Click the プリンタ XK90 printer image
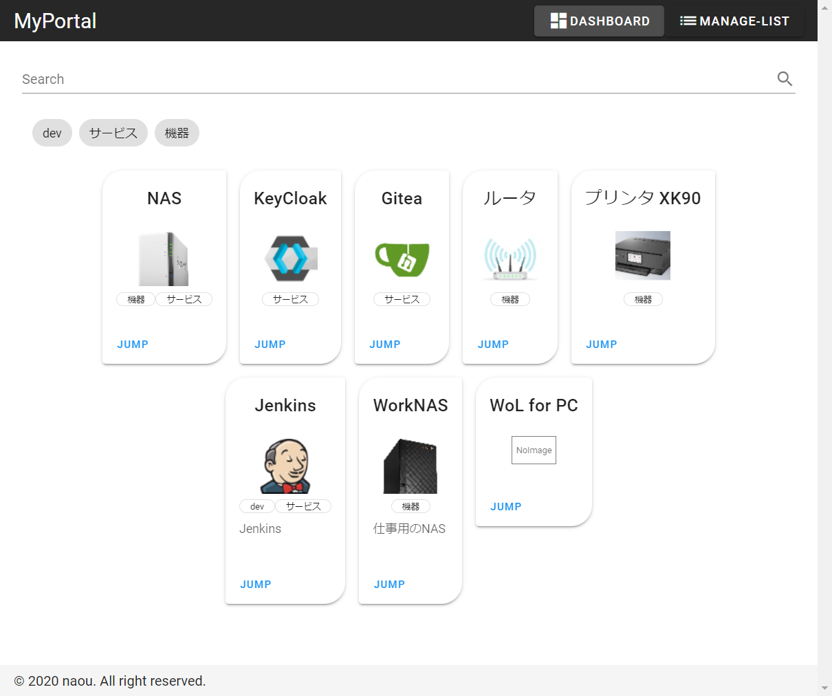Viewport: 832px width, 696px height. [642, 255]
